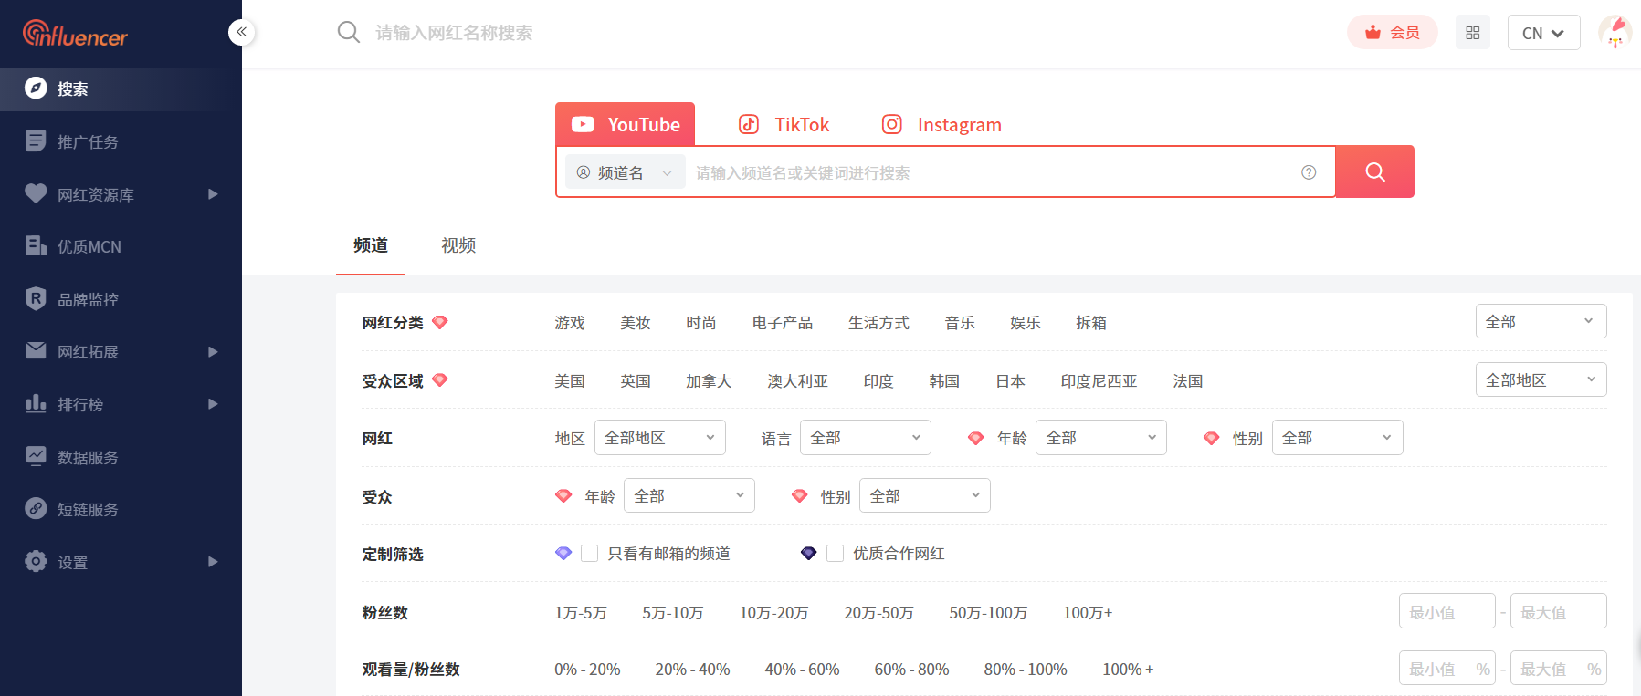Choose the 10万-20万 follower range
Screen dimensions: 1641x696
tap(773, 613)
